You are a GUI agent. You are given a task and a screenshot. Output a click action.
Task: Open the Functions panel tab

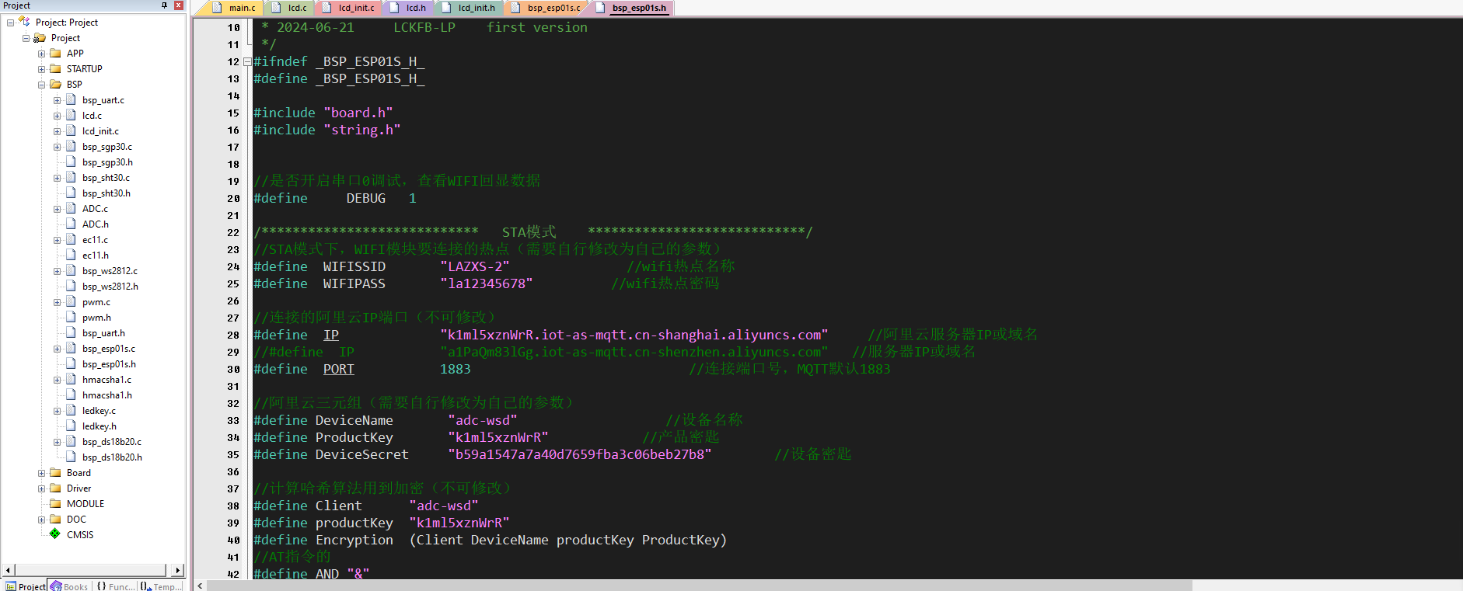(115, 586)
